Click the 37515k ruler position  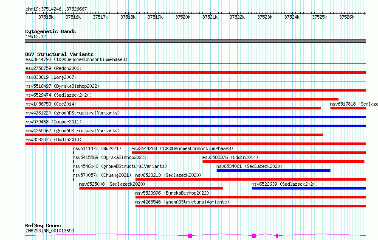coord(46,17)
